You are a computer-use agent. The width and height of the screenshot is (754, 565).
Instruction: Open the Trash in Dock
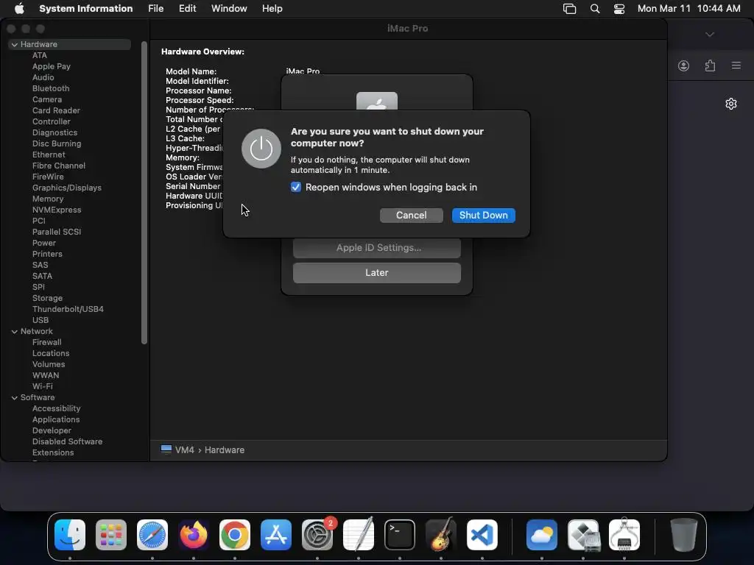click(684, 535)
